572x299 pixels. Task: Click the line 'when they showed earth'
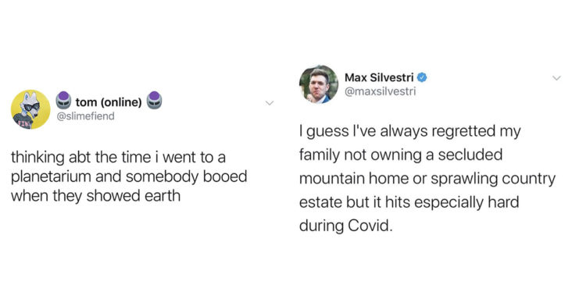coord(95,196)
